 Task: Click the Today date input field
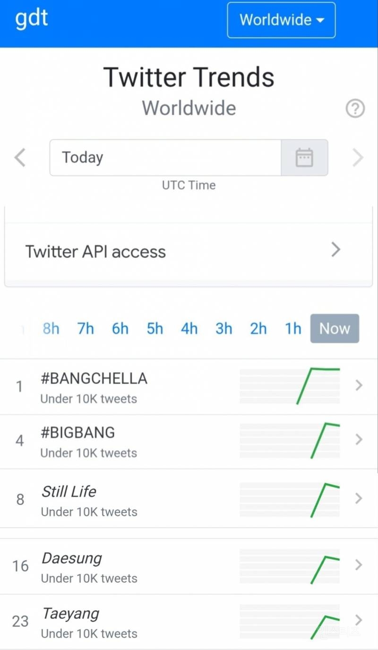165,158
